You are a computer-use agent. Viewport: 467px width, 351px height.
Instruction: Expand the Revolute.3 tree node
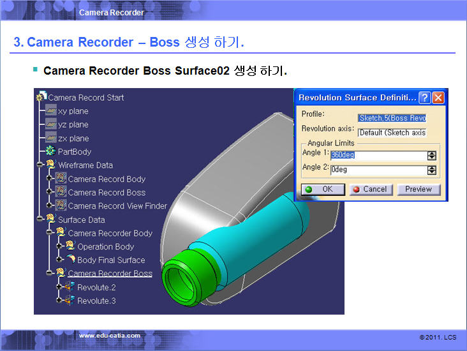coord(59,301)
